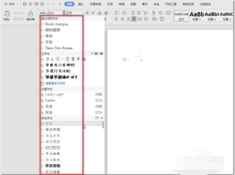Click the sort icon beside the 所有字体 header
This screenshot has width=235, height=175.
click(x=97, y=118)
